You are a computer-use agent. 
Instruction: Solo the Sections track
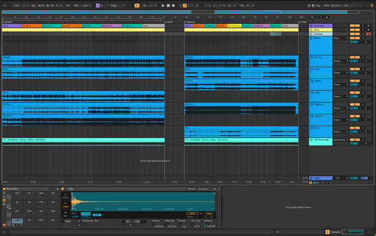[x=363, y=26]
